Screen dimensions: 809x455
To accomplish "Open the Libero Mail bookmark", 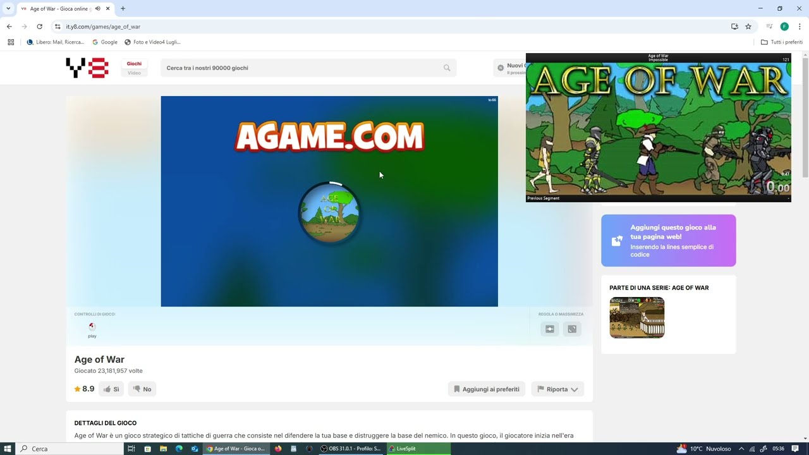I will click(x=55, y=42).
